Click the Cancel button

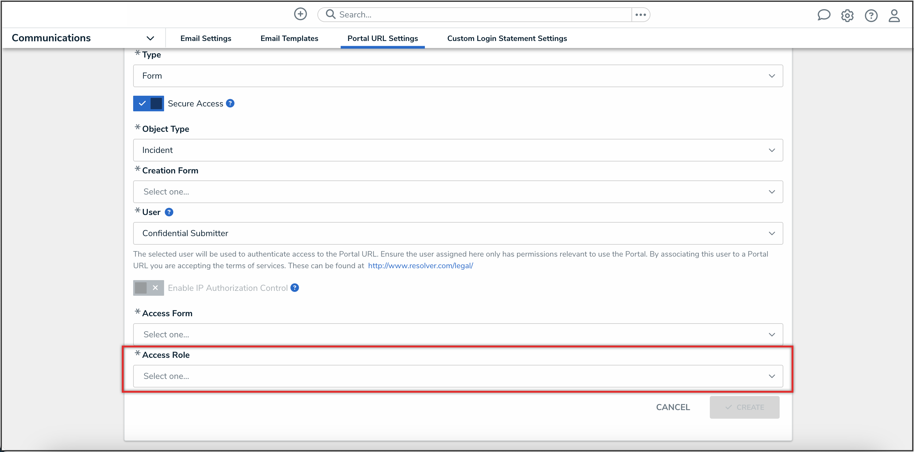(x=673, y=407)
